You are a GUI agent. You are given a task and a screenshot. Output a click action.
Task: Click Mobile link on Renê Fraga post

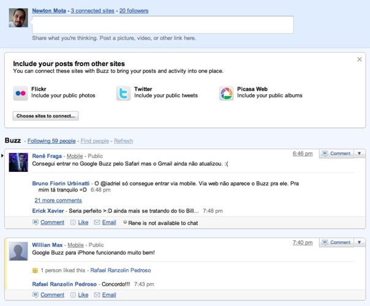[75, 156]
